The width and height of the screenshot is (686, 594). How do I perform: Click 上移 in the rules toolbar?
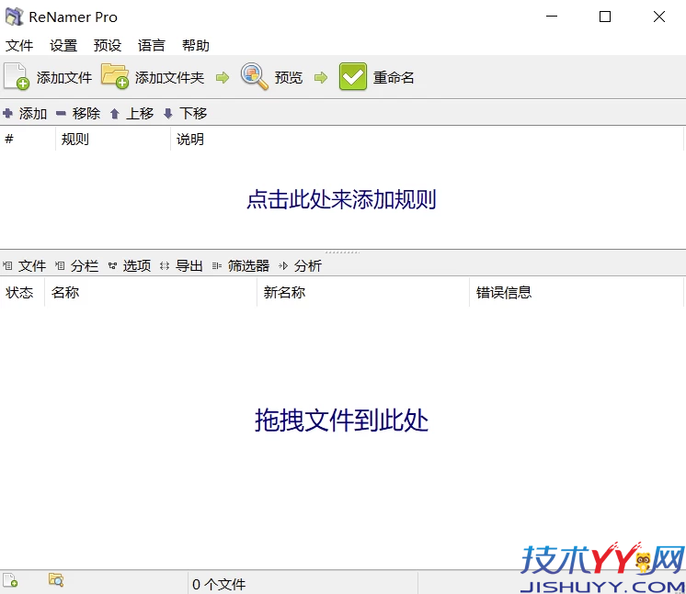tap(140, 114)
